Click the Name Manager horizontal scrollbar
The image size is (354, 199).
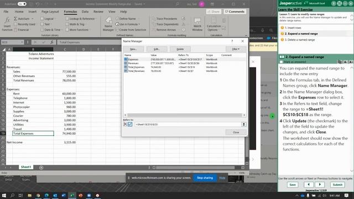tap(185, 115)
